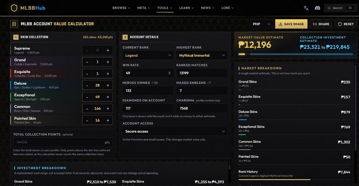
Task: Decrease Deluxe skin count with minus
Action: tap(87, 85)
